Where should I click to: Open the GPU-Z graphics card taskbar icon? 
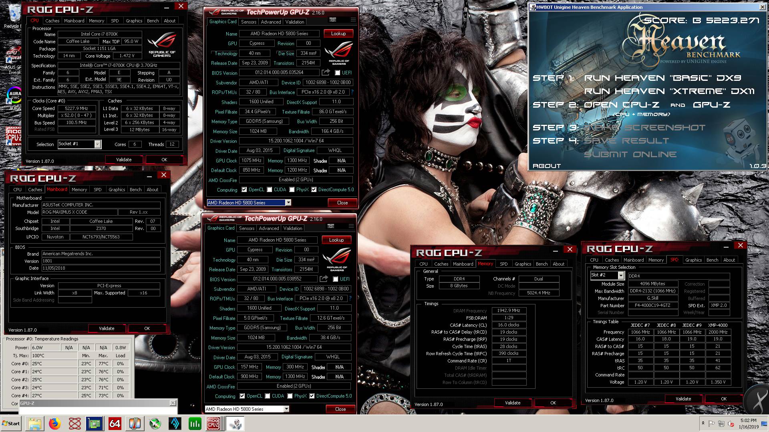[95, 424]
